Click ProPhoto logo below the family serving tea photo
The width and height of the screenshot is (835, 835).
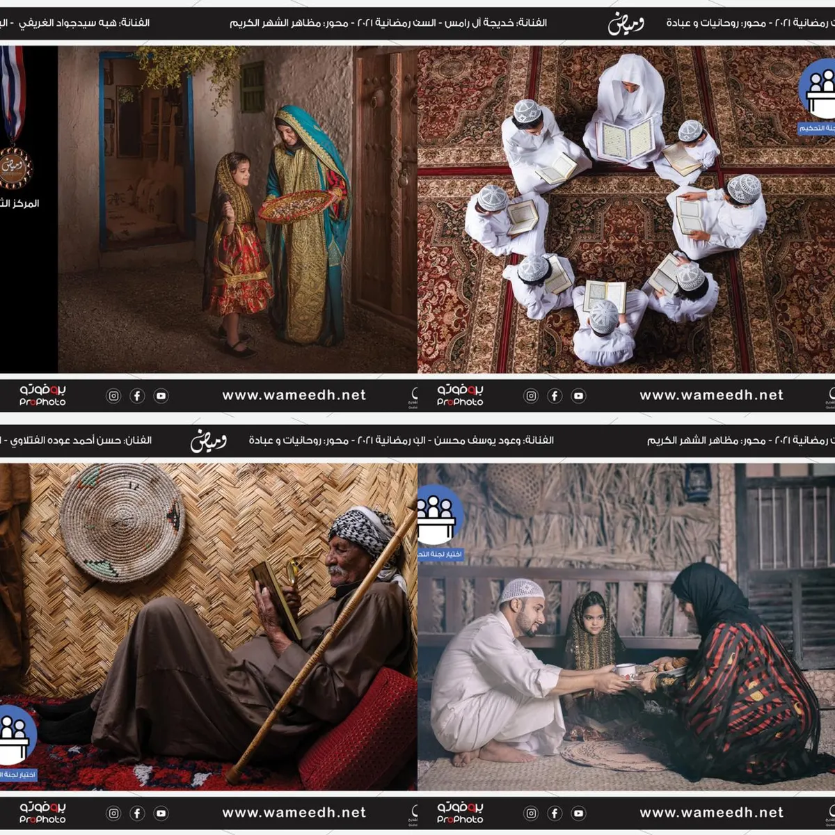(460, 812)
